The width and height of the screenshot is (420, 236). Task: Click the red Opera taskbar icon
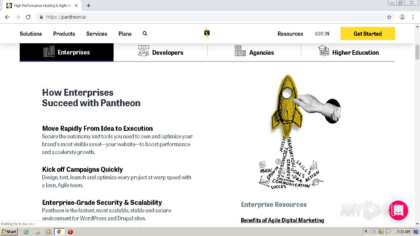70,232
